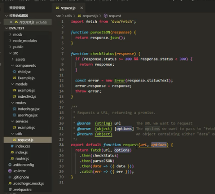Collapse the DVA_TEST project root
The height and width of the screenshot is (194, 215).
click(x=6, y=28)
